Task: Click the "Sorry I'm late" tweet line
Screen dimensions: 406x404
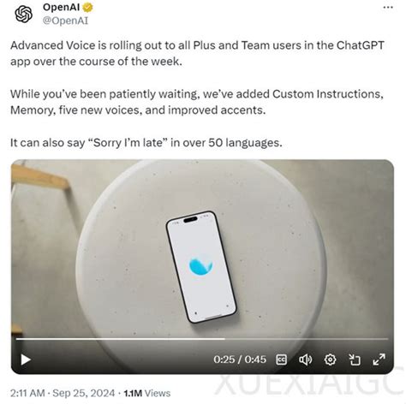Action: click(146, 143)
